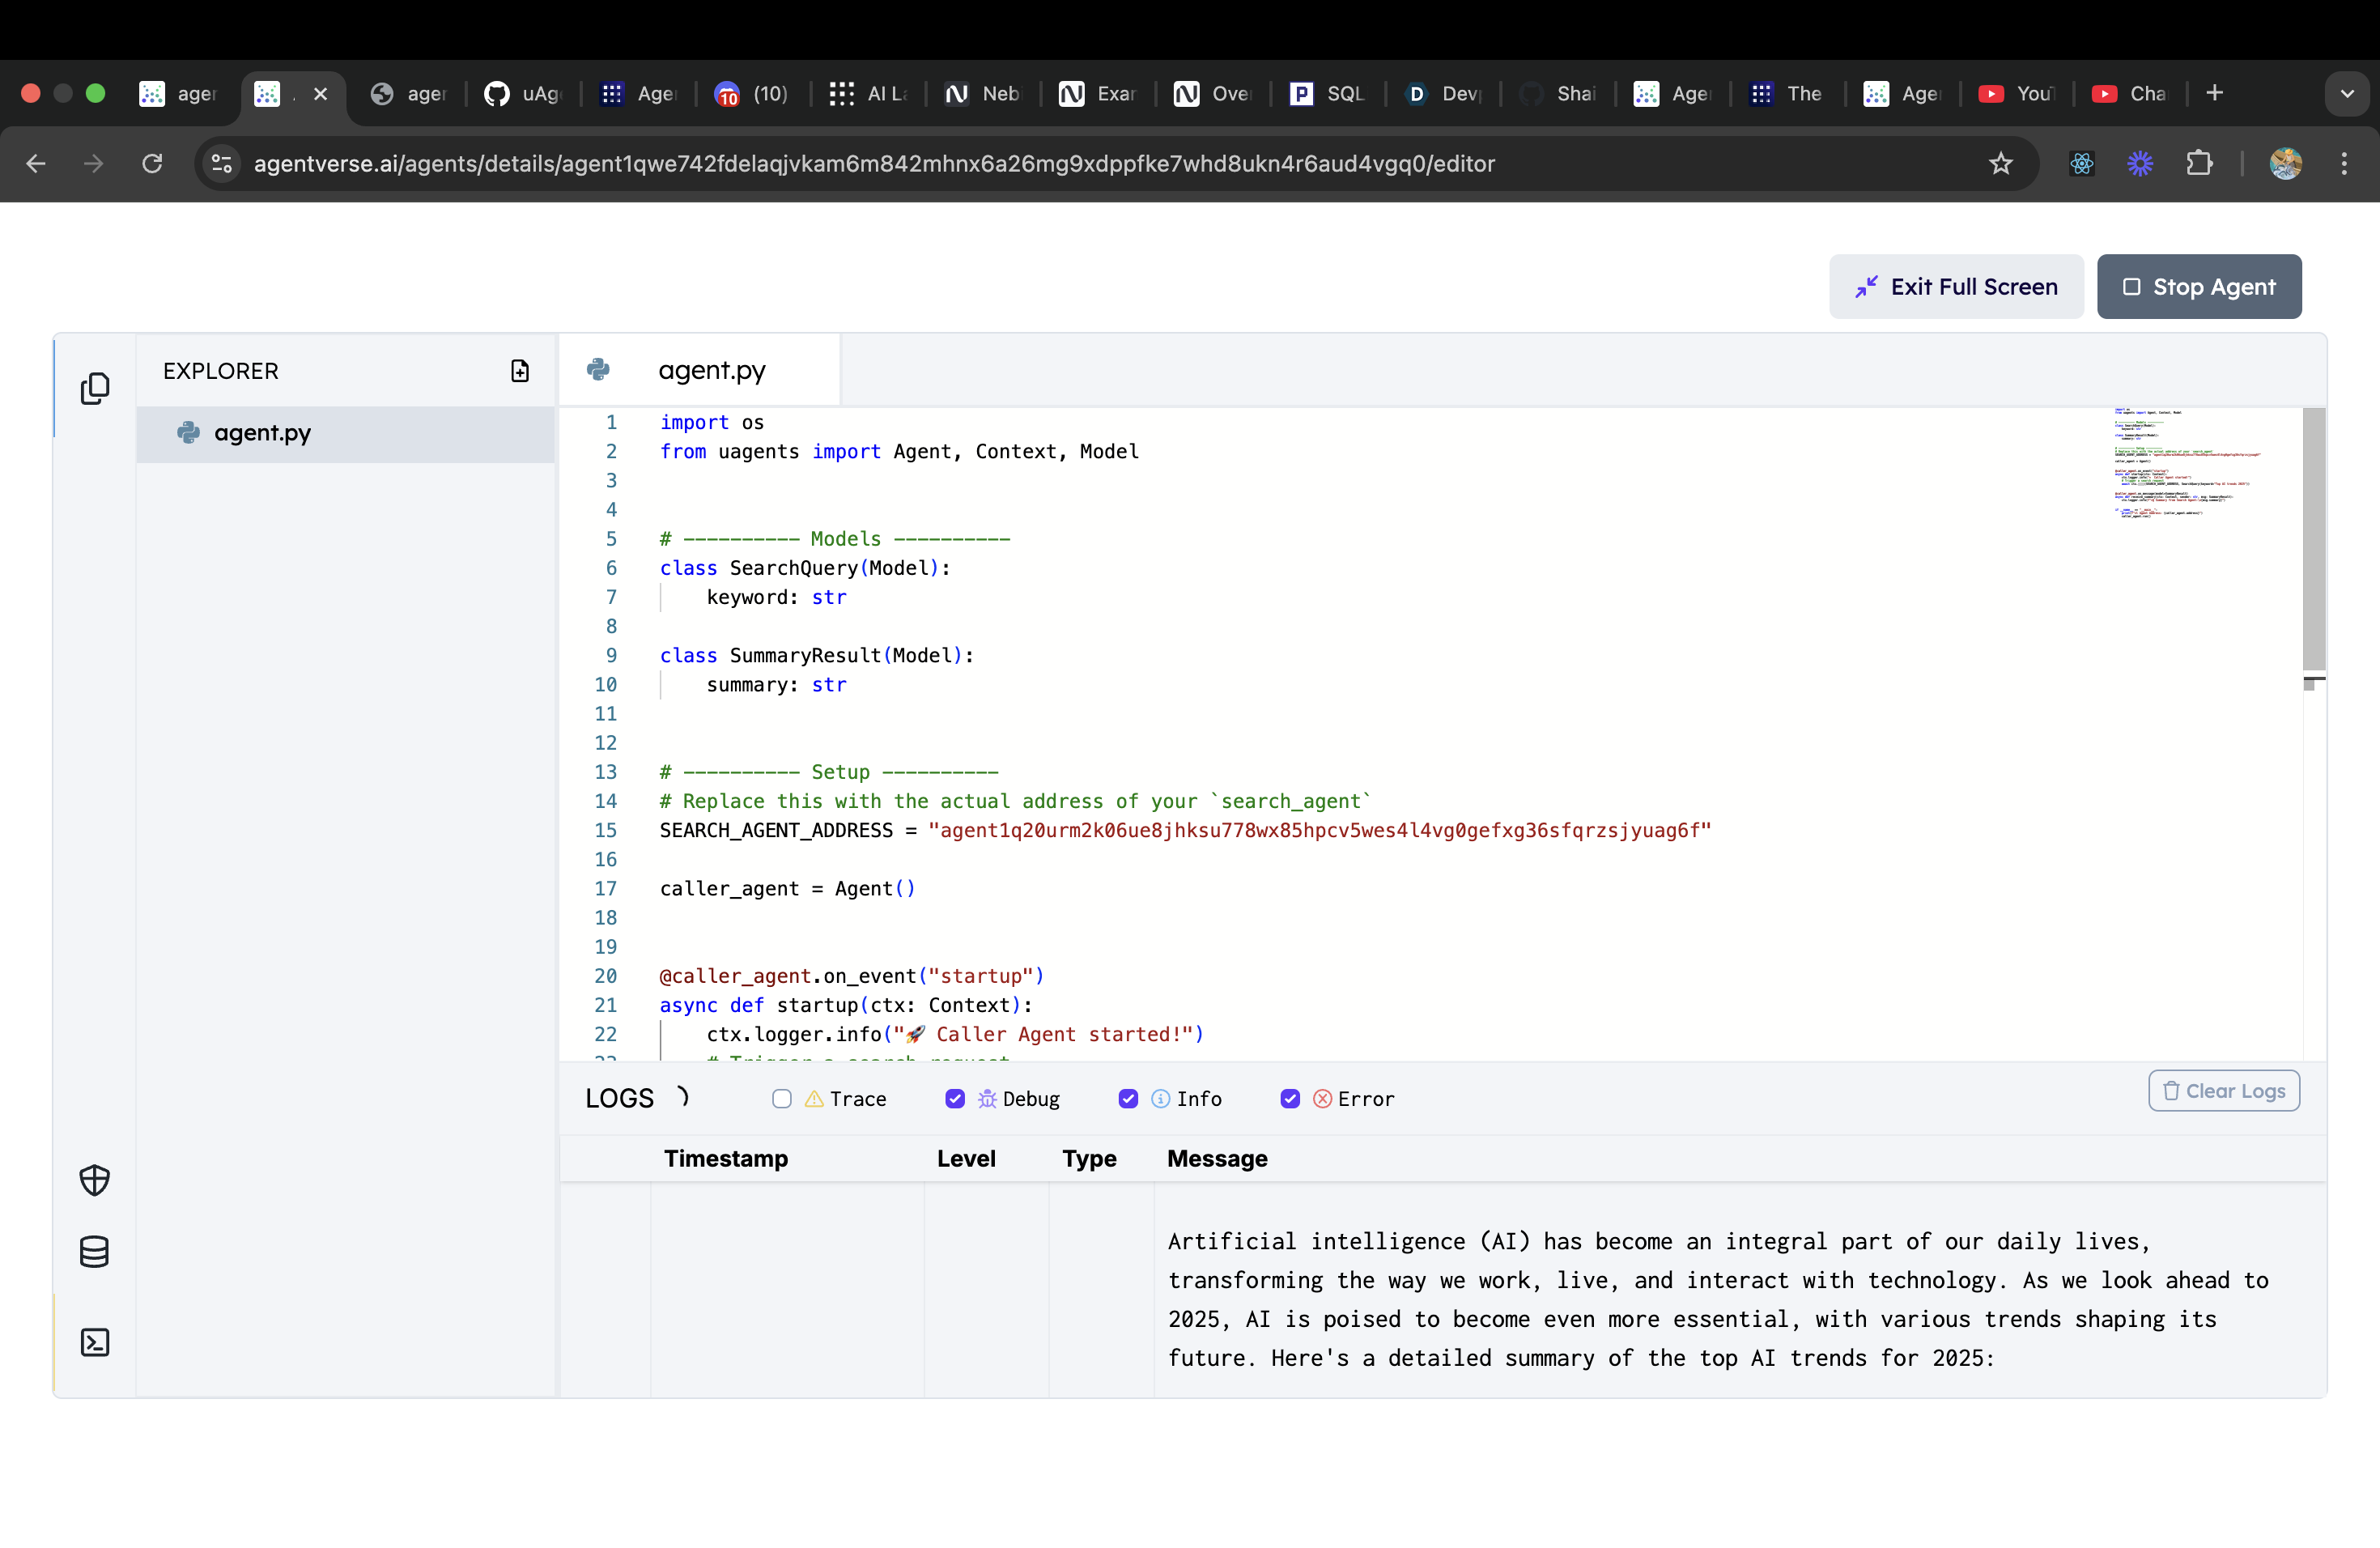
Task: Switch to the uAgents GitHub browser tab
Action: (522, 94)
